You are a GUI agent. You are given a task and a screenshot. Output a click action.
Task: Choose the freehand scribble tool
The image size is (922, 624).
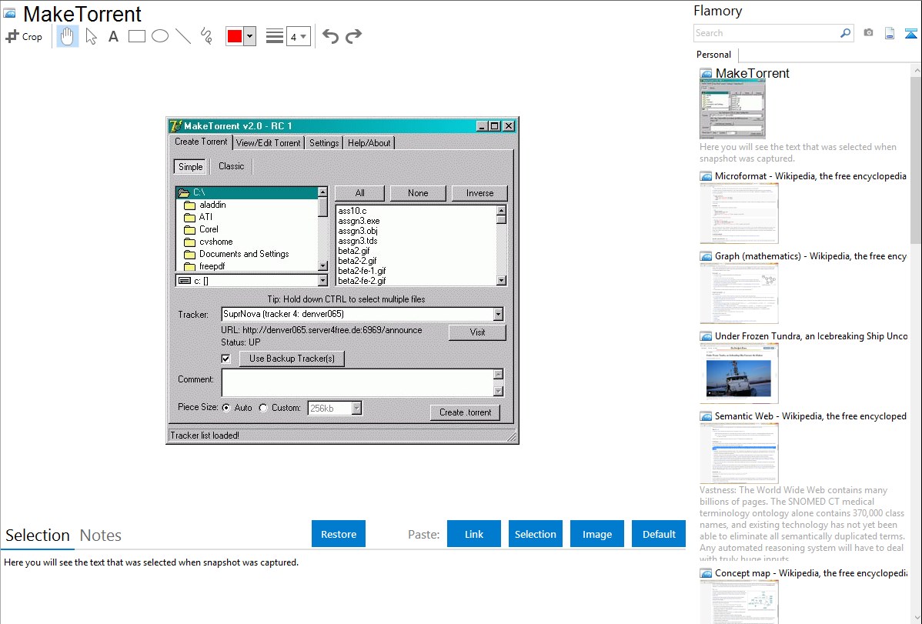[206, 36]
